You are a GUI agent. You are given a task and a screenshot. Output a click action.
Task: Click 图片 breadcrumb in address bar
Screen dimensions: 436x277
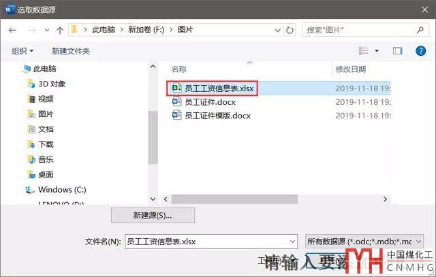point(185,29)
